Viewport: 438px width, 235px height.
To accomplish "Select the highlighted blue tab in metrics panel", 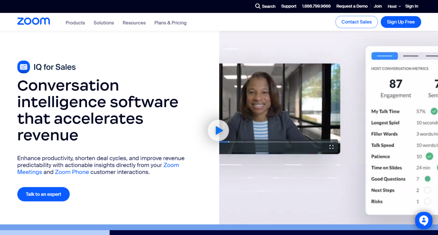I will 384,56.
